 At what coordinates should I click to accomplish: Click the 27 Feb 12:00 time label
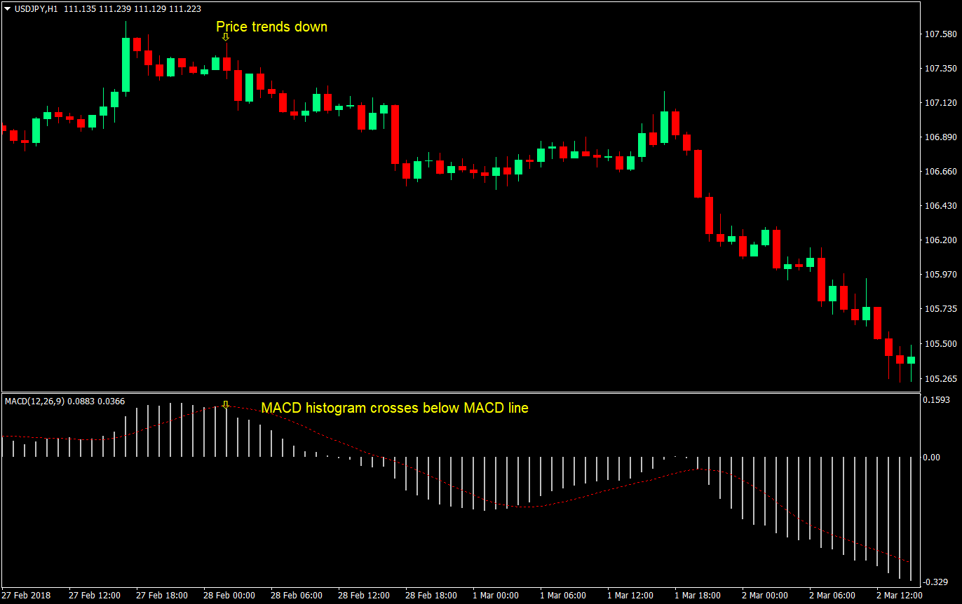click(95, 595)
